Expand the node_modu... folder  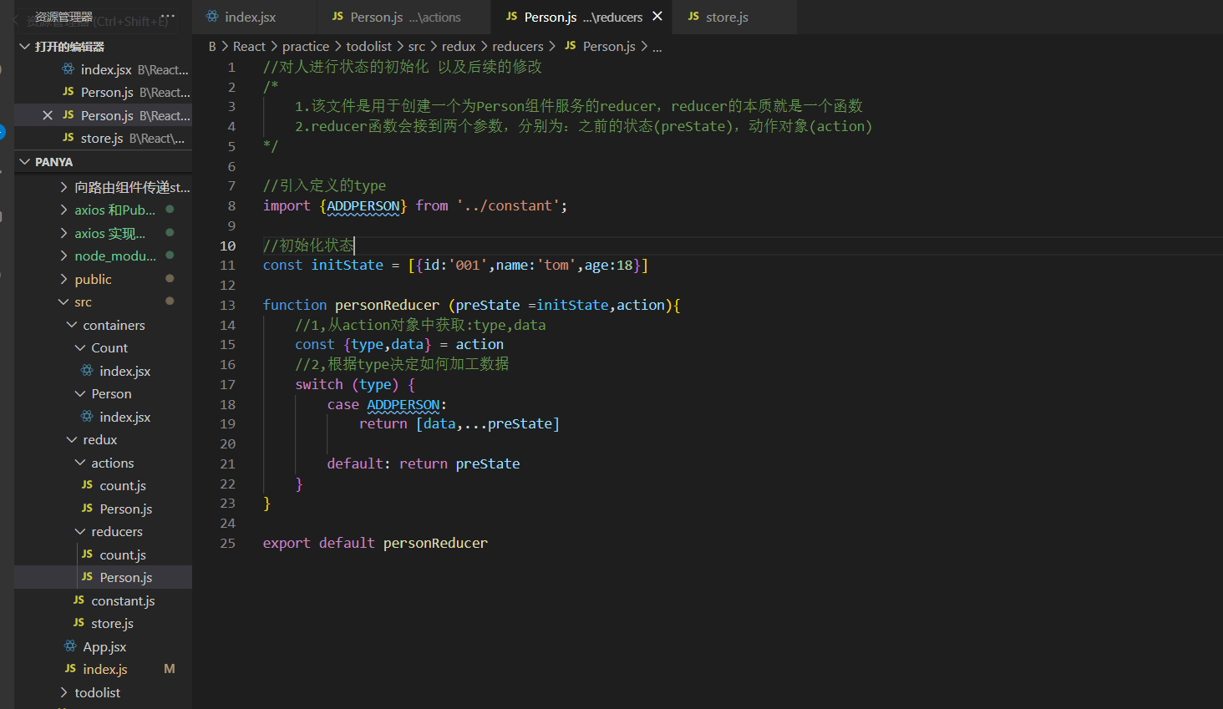click(104, 256)
